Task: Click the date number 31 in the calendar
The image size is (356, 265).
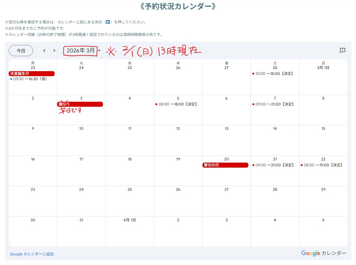Action: pos(81,220)
